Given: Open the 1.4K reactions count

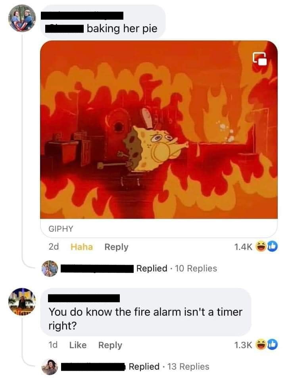Looking at the screenshot, I should tap(243, 247).
